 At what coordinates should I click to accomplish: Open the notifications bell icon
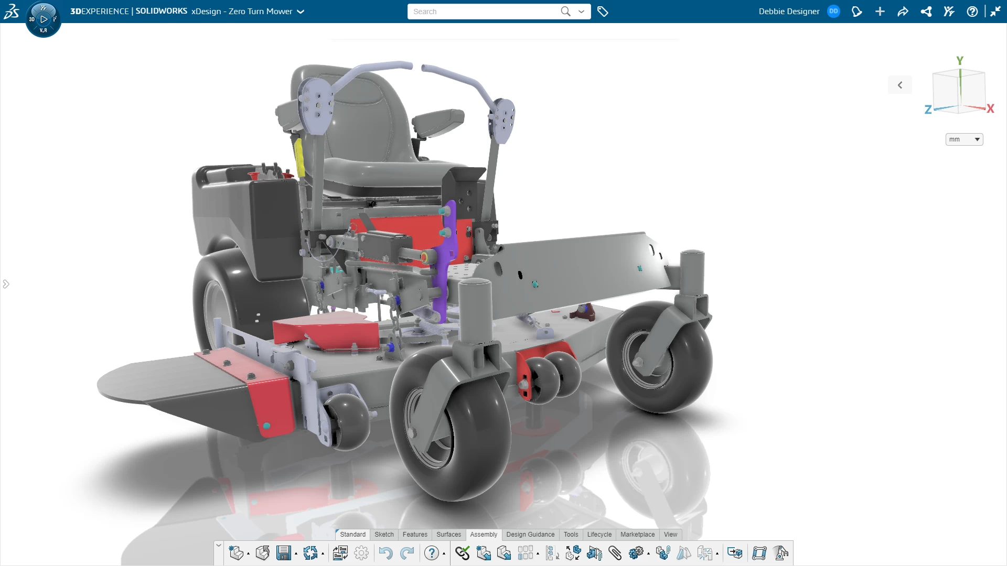[x=856, y=11]
